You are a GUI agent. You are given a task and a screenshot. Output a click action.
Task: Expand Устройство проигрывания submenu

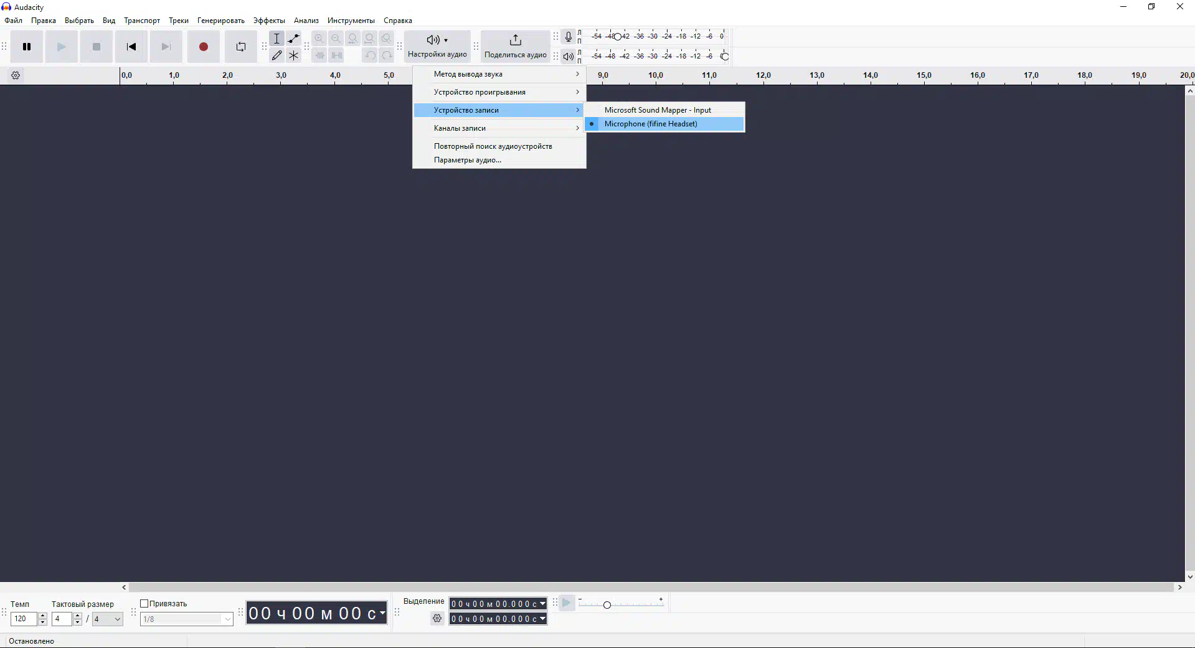click(499, 92)
